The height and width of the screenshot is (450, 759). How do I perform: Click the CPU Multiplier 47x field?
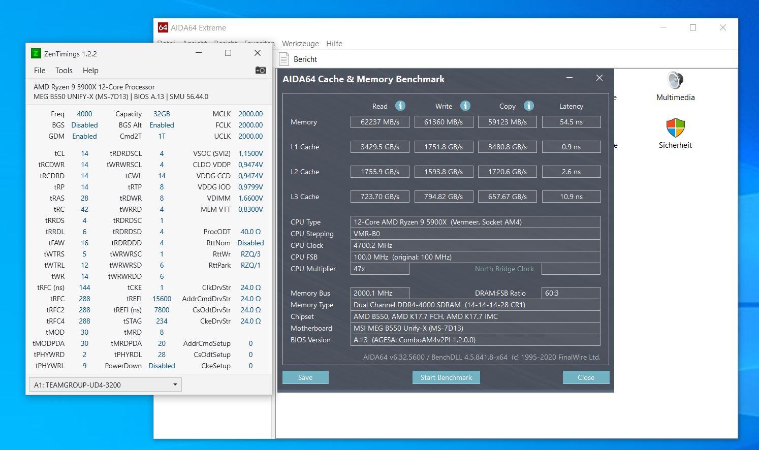click(380, 269)
